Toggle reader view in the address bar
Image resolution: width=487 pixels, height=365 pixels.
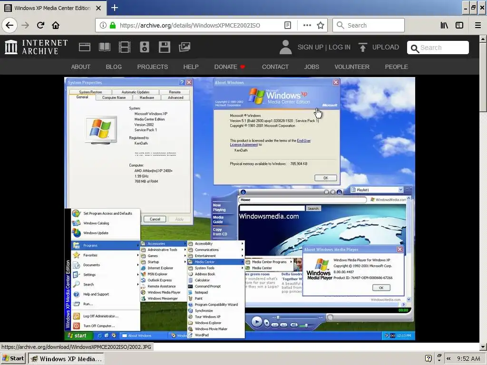click(288, 25)
